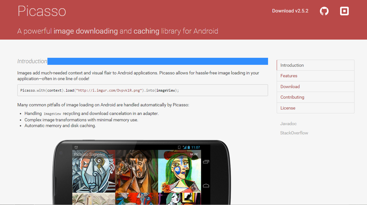
Task: Open the GitHub repository icon
Action: pyautogui.click(x=324, y=11)
